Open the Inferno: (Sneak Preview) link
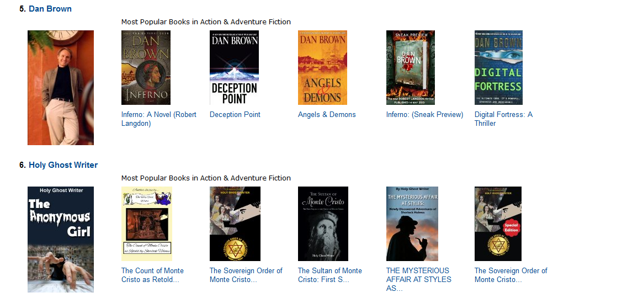 pos(425,115)
